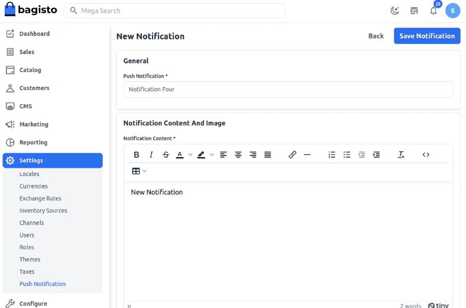Apply italic formatting in editor toolbar
The image size is (466, 308).
151,155
